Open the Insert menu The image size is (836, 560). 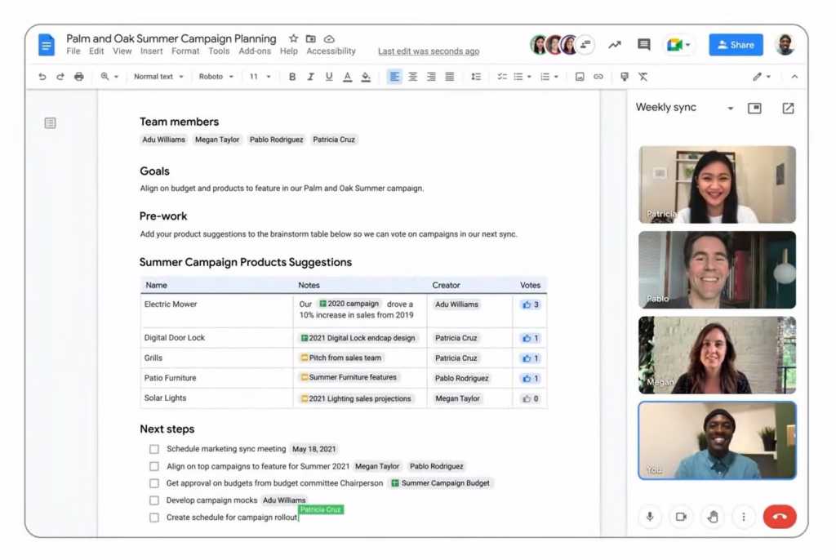pyautogui.click(x=151, y=51)
